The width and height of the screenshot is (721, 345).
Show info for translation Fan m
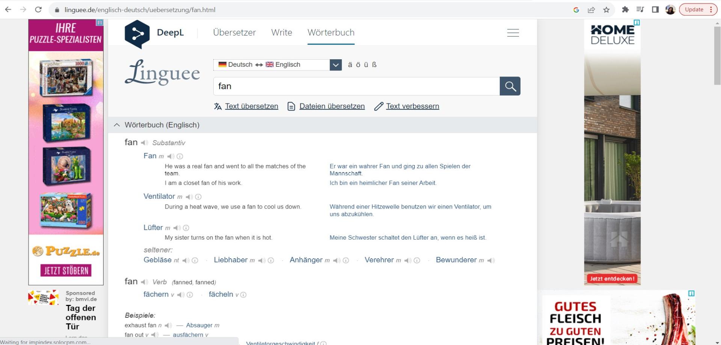point(180,156)
